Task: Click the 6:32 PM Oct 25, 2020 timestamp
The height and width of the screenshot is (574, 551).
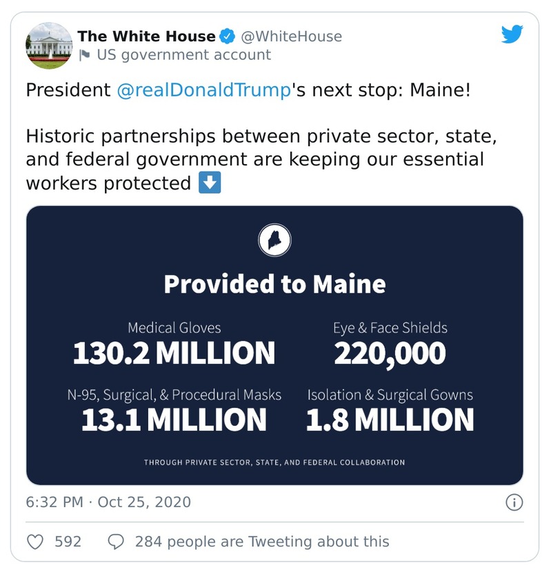Action: click(108, 502)
